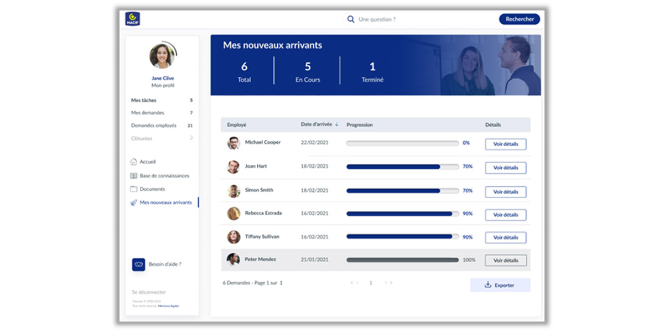Click the search magnifier icon
The height and width of the screenshot is (332, 664).
(350, 19)
